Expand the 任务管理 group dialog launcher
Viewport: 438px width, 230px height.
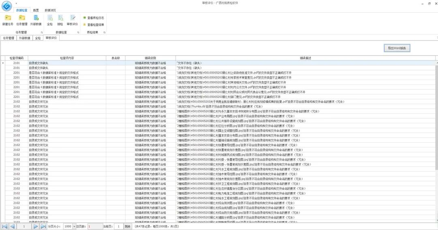42,32
